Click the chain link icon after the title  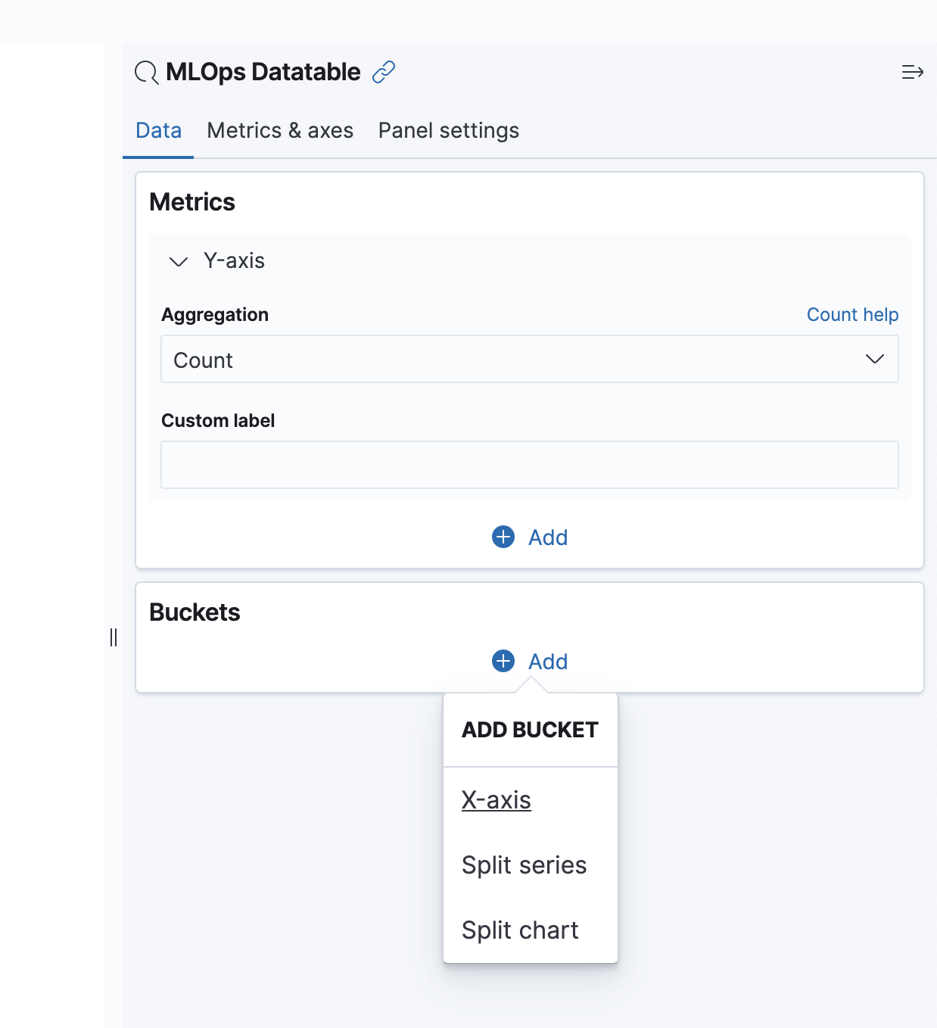point(384,72)
